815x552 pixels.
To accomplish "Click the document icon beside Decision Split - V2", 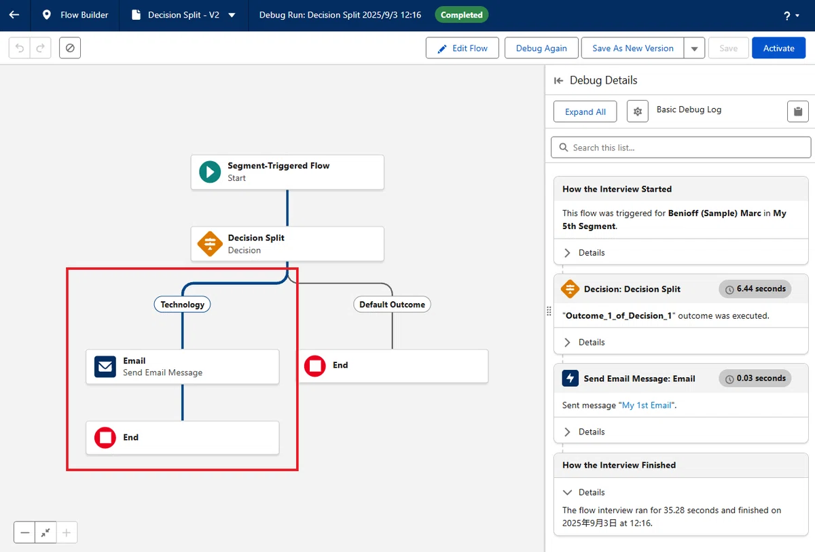I will pos(136,14).
